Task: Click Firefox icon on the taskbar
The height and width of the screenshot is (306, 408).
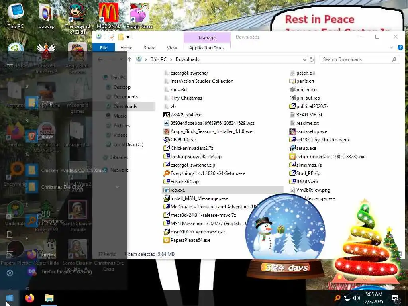Action: coord(29,298)
